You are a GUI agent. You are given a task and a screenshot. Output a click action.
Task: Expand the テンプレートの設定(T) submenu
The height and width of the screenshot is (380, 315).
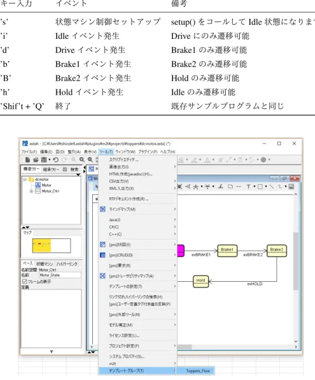(x=138, y=286)
